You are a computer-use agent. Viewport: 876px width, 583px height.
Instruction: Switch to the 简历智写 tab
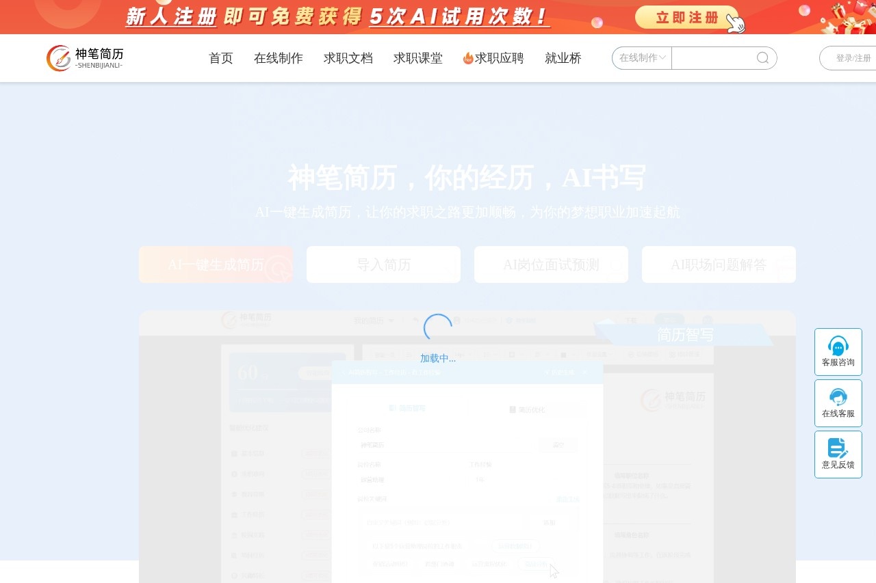click(x=685, y=335)
